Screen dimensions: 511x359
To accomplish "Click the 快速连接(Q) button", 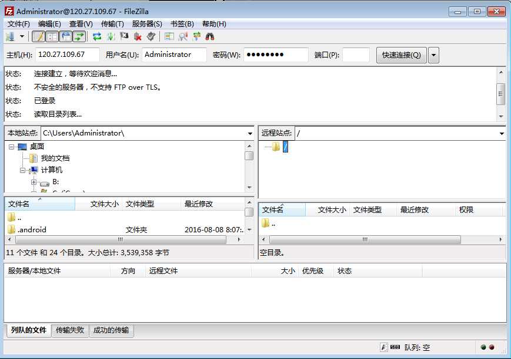I will pyautogui.click(x=402, y=55).
